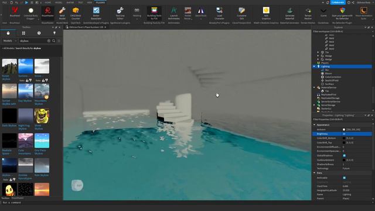Launch the RopeMaster plugin
This screenshot has height=211, width=375.
(x=47, y=12)
